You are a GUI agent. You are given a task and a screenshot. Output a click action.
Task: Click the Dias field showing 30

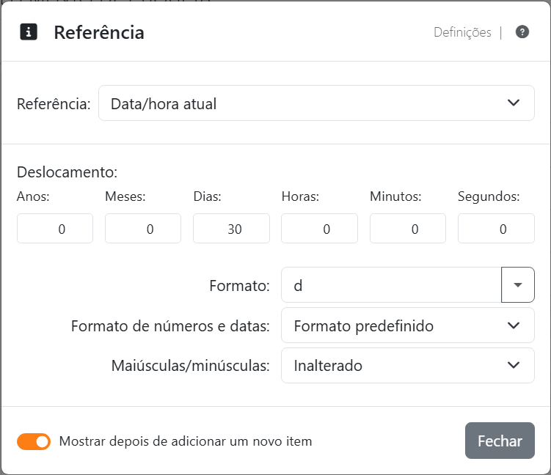pyautogui.click(x=231, y=229)
